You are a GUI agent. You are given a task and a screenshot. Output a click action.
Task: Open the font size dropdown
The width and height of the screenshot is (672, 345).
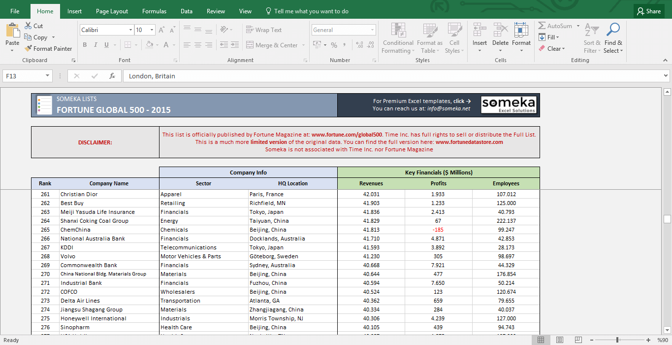tap(151, 30)
